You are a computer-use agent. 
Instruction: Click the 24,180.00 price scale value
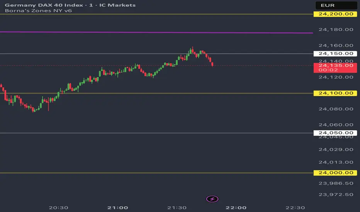[335, 29]
